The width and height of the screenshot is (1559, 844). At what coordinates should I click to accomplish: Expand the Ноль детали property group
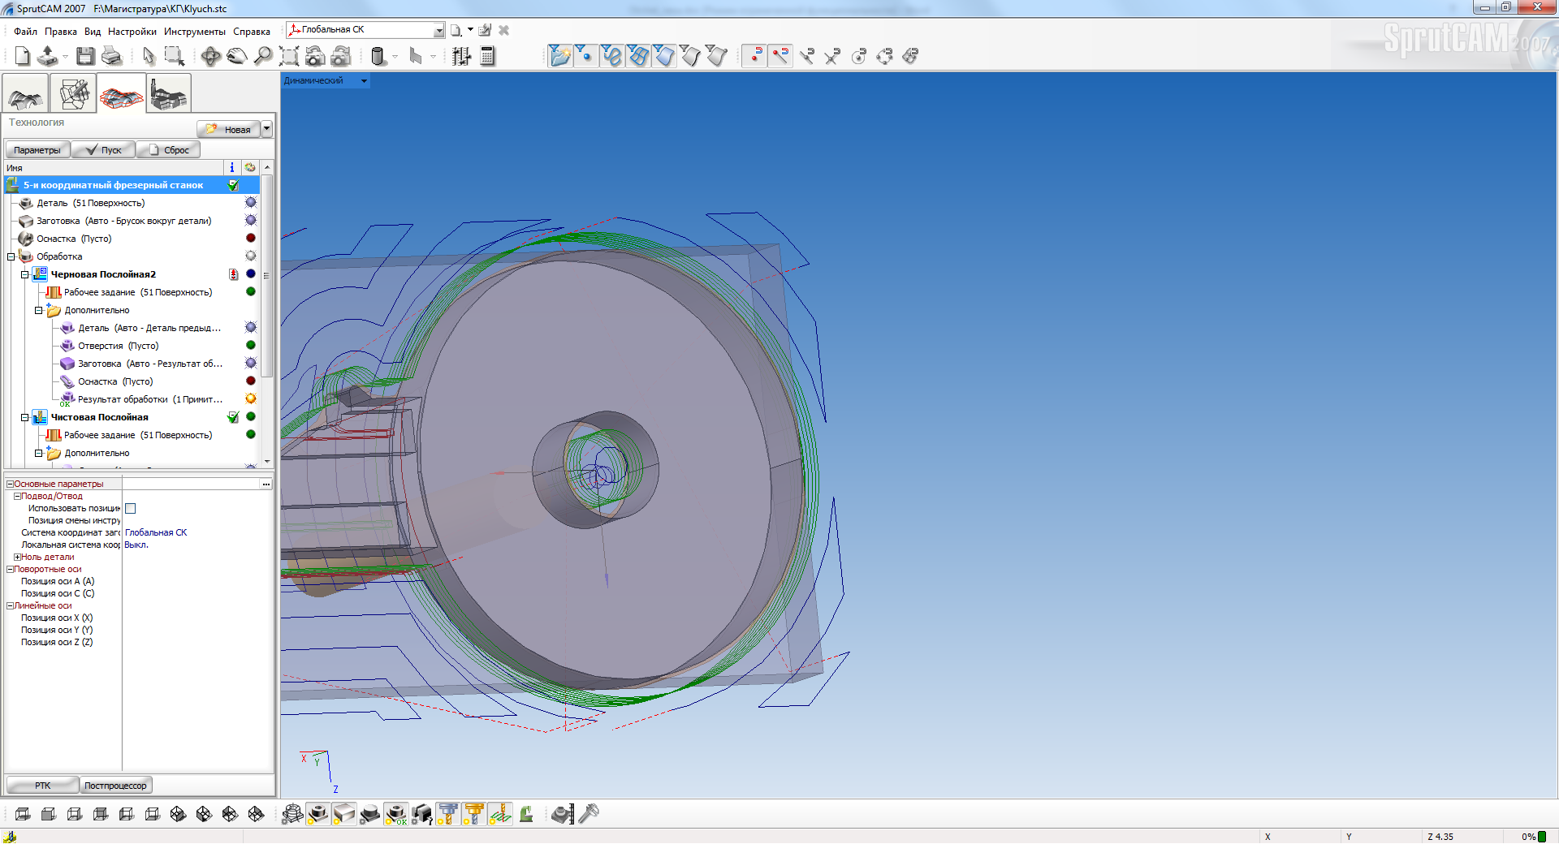pos(17,558)
